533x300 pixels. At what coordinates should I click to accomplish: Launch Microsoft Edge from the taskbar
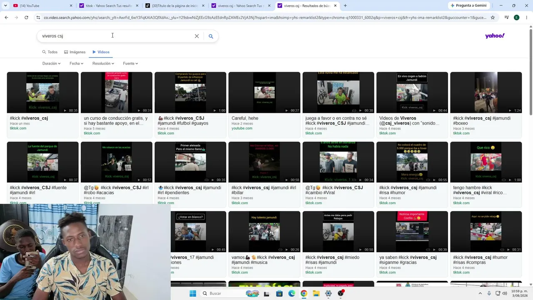click(x=292, y=293)
